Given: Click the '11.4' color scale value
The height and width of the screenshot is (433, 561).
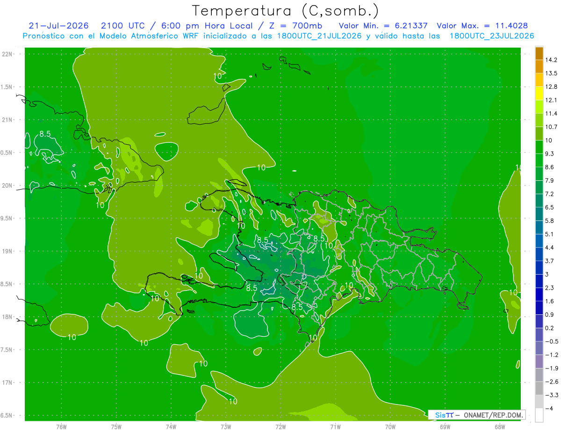Looking at the screenshot, I should pyautogui.click(x=551, y=114).
